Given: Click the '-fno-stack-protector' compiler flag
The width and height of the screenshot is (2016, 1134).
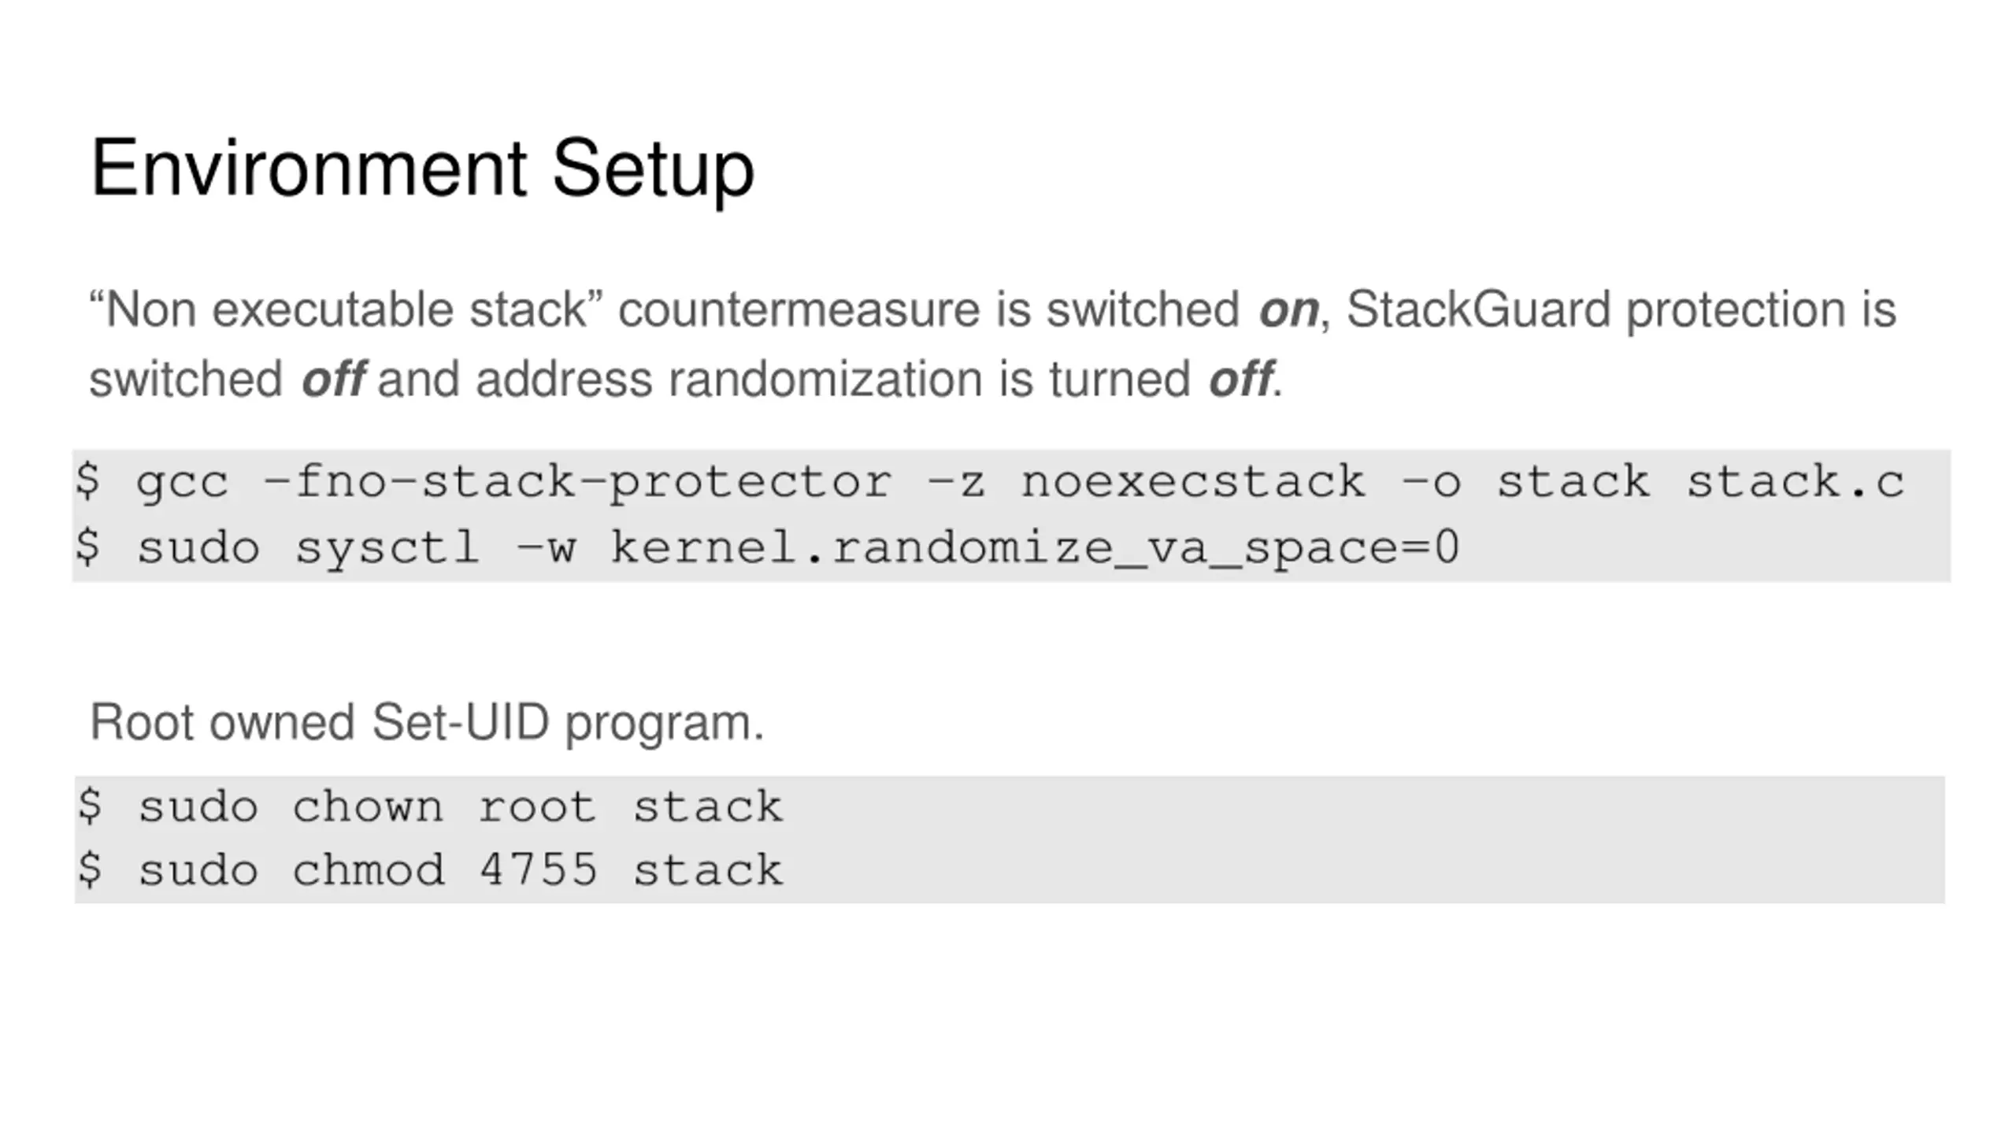Looking at the screenshot, I should tap(578, 482).
